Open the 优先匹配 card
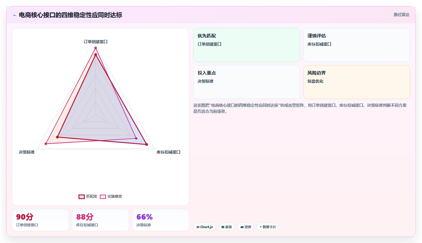The height and width of the screenshot is (243, 422). coord(247,45)
